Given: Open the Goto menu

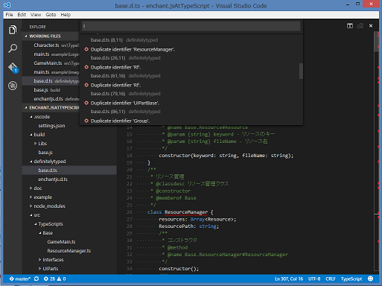Looking at the screenshot, I should (x=51, y=15).
